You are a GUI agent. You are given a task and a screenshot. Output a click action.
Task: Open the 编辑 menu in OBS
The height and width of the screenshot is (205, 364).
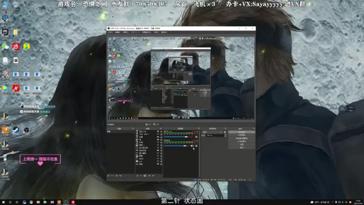click(118, 32)
